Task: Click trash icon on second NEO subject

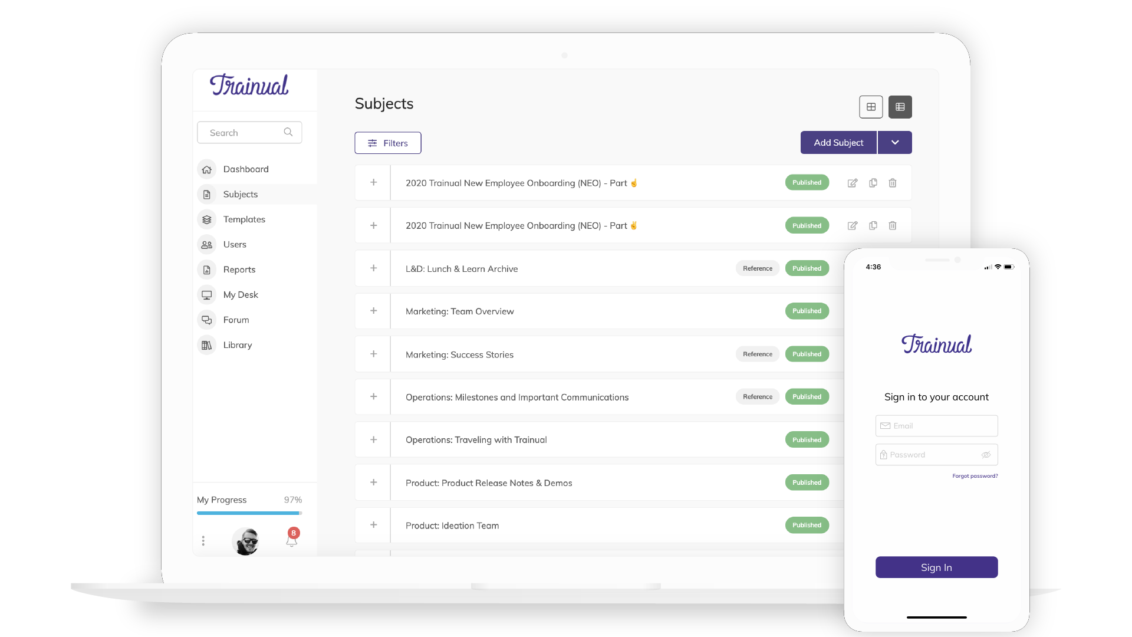Action: 893,225
